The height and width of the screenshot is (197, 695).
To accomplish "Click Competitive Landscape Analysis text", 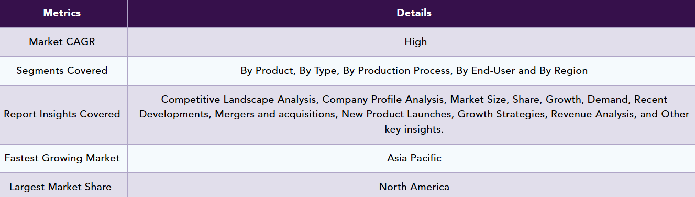I will tap(240, 100).
